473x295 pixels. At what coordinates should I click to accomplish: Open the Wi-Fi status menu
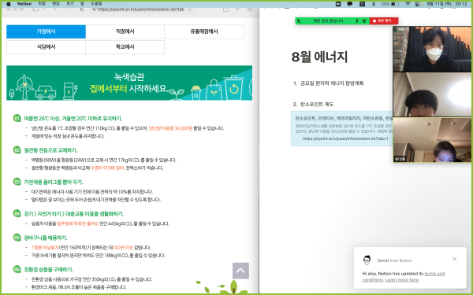[408, 4]
